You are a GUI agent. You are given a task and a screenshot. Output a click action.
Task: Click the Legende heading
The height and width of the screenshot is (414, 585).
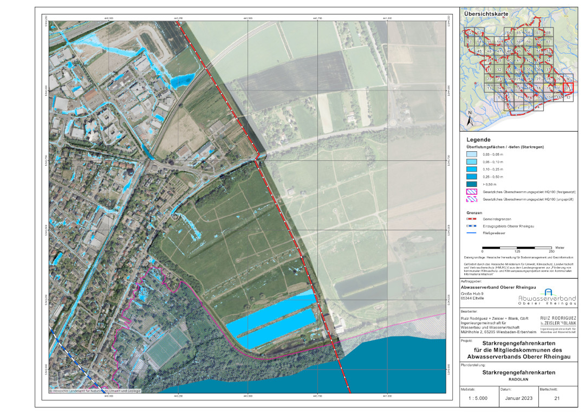coord(478,139)
